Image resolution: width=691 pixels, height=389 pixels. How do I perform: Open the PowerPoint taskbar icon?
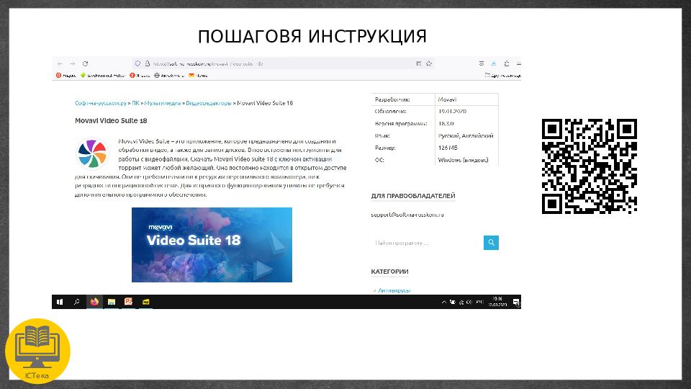128,302
